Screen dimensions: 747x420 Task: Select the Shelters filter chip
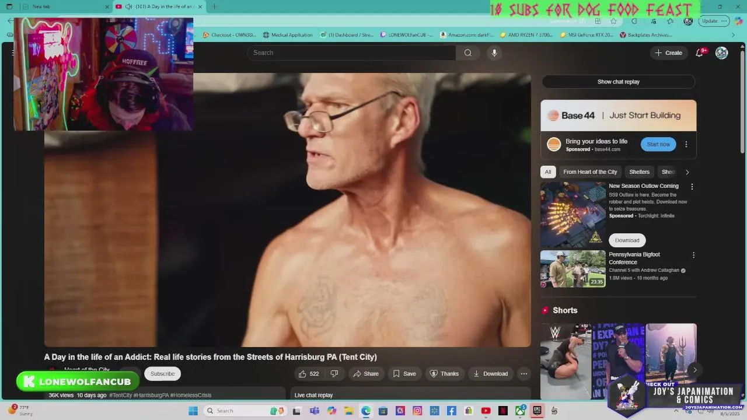(x=639, y=172)
